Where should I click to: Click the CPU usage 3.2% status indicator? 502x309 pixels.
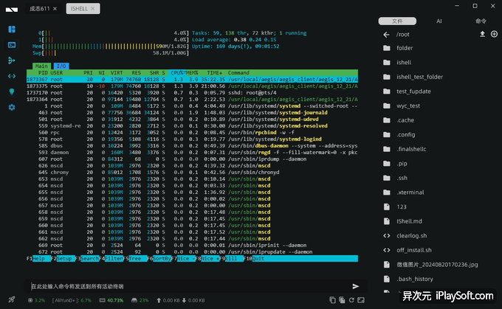pos(36,300)
